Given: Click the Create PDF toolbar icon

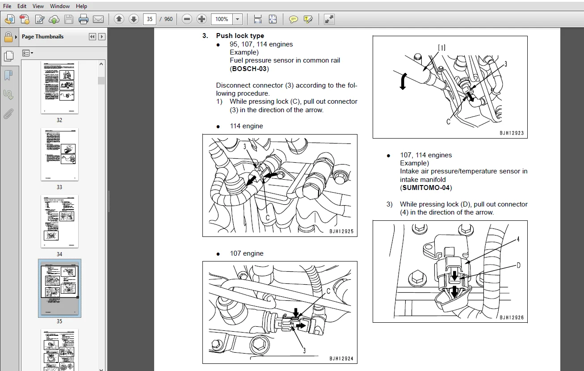Looking at the screenshot, I should (25, 19).
